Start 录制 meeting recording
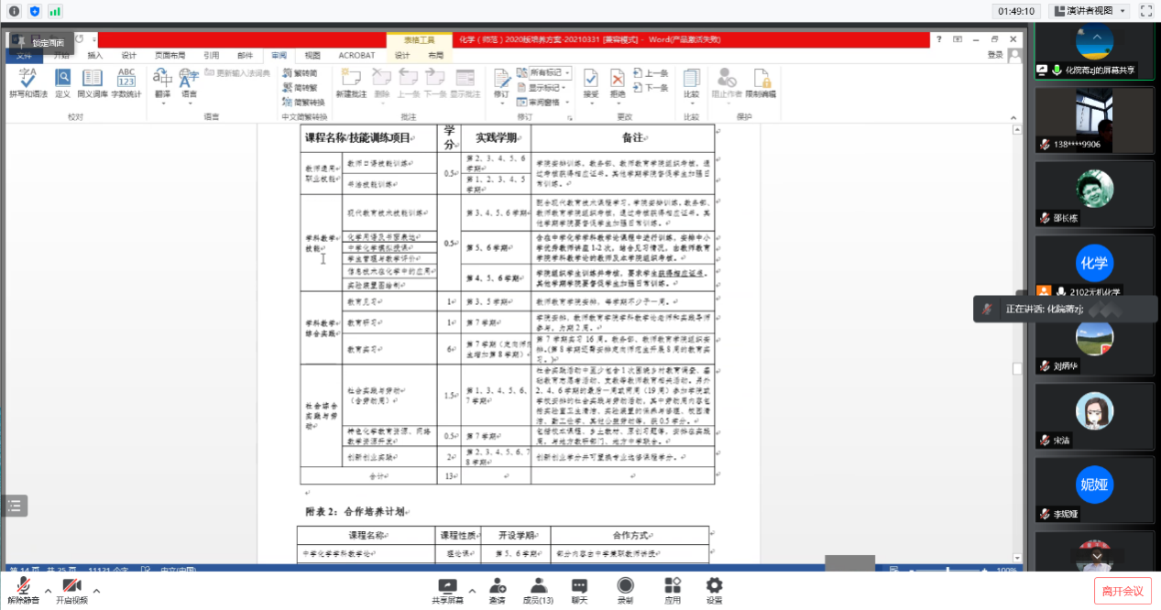 click(625, 590)
